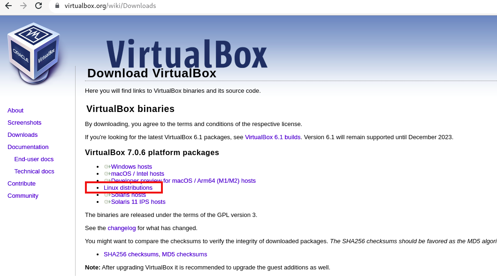Viewport: 497px width, 276px height.
Task: View site security via lock icon
Action: (x=57, y=6)
